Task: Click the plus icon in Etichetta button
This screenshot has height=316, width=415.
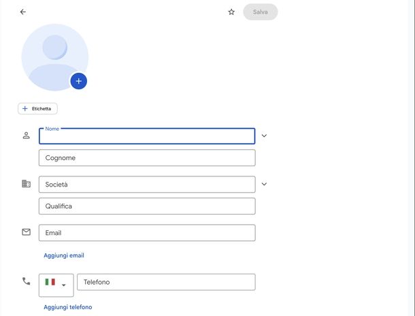Action: [x=25, y=108]
